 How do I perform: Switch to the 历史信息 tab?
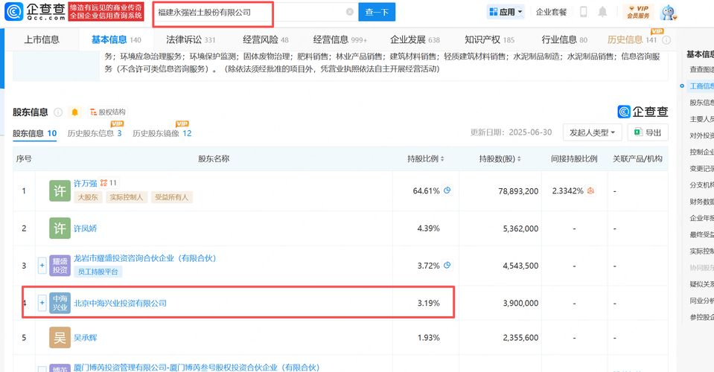point(632,39)
